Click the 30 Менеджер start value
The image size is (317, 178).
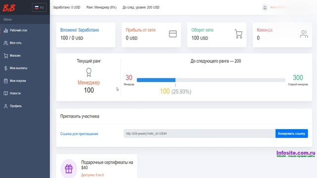coord(129,78)
